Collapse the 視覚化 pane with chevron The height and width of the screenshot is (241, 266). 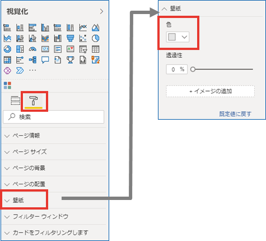pyautogui.click(x=101, y=11)
